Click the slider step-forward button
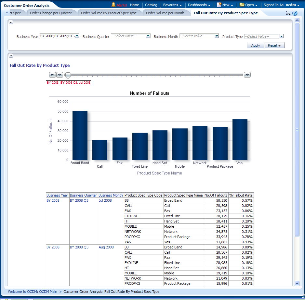The height and width of the screenshot is (300, 305). (x=247, y=75)
